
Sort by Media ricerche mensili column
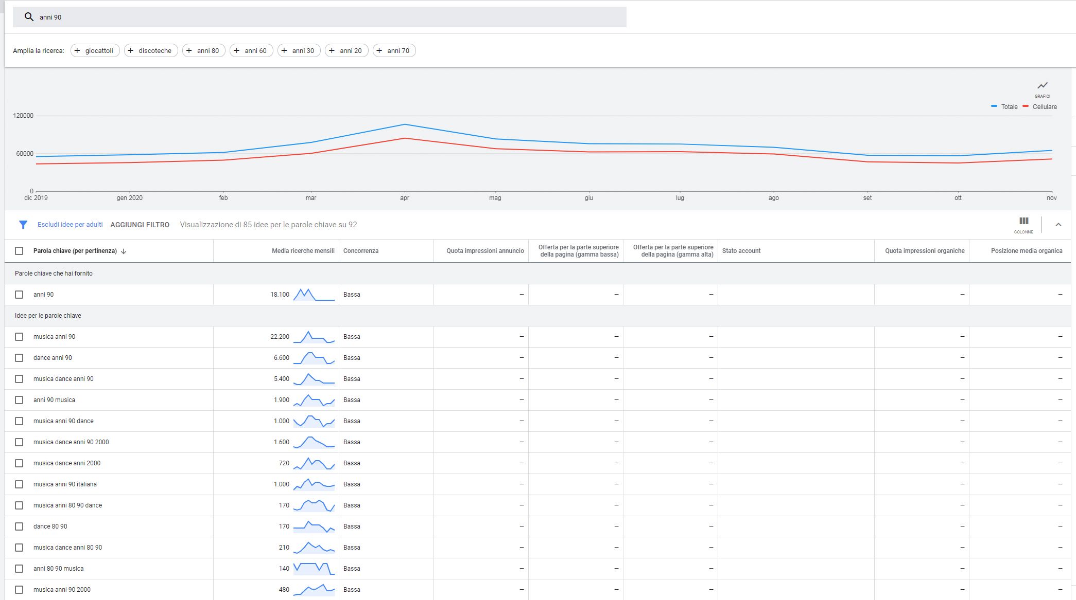pos(303,251)
